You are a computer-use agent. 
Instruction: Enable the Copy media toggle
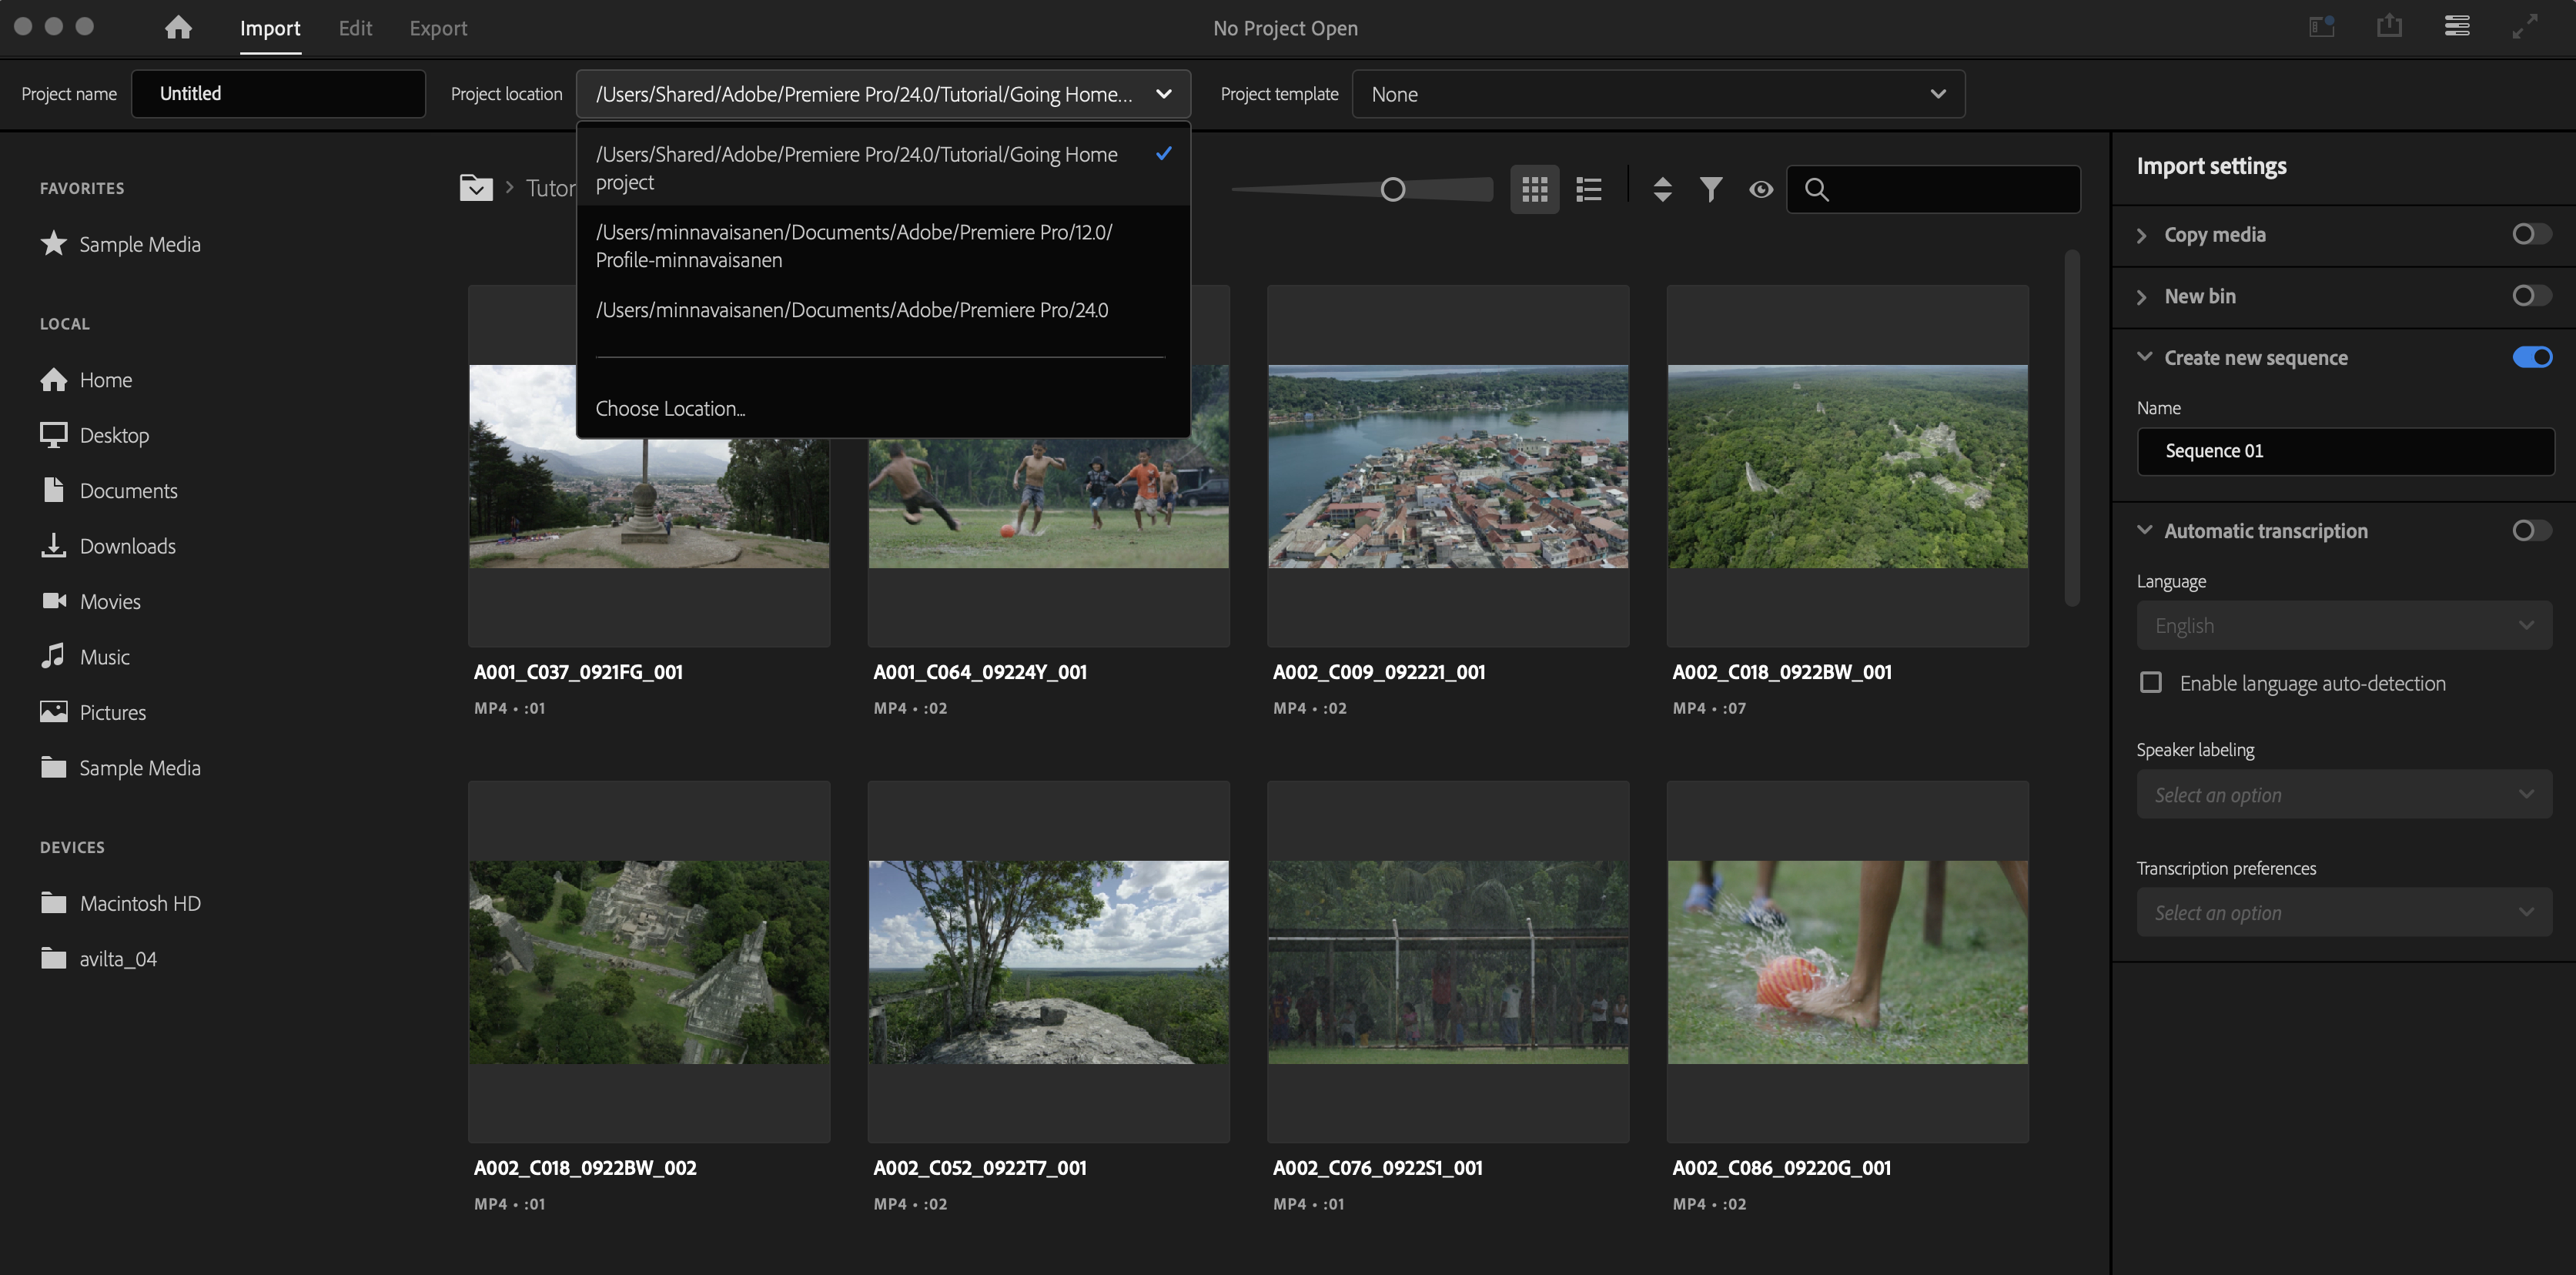(2531, 234)
